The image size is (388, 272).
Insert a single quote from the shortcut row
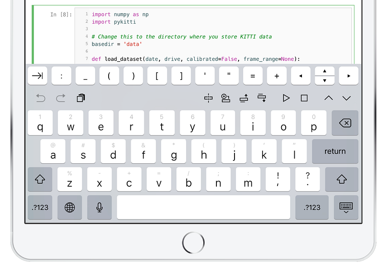click(205, 76)
